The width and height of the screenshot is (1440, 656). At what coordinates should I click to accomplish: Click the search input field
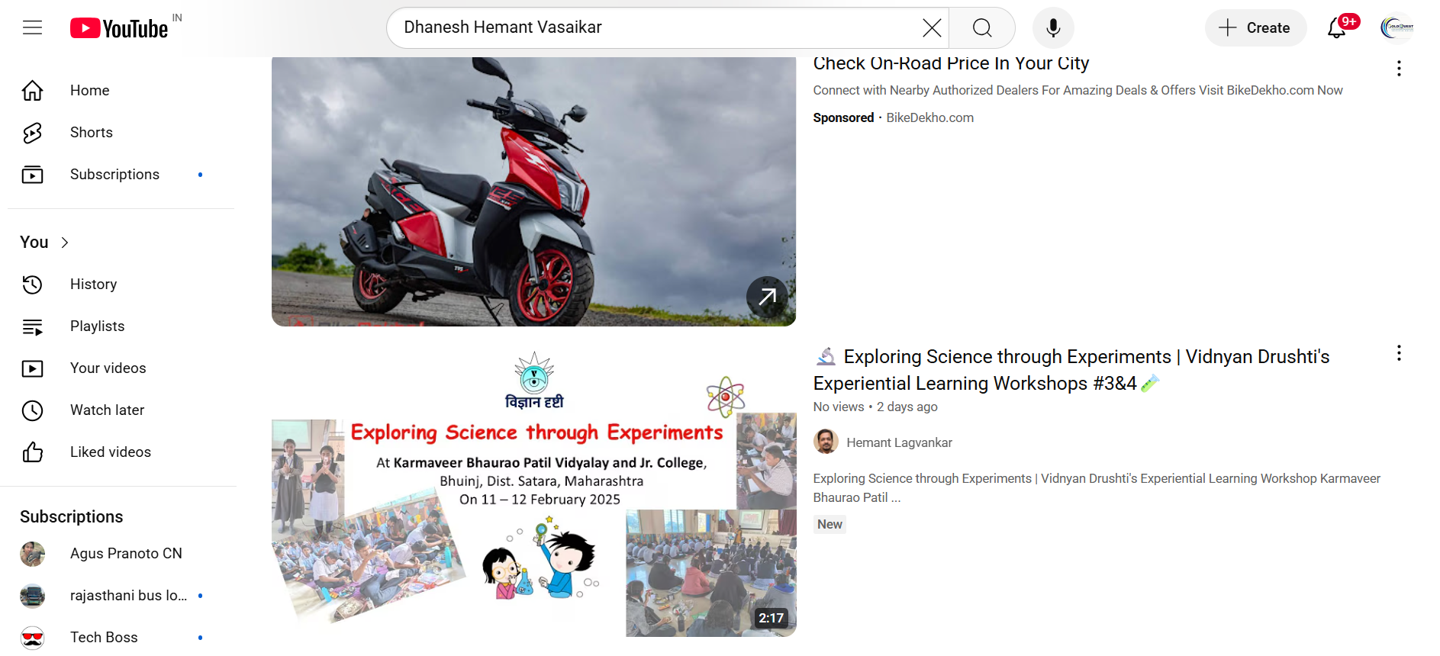coord(656,28)
